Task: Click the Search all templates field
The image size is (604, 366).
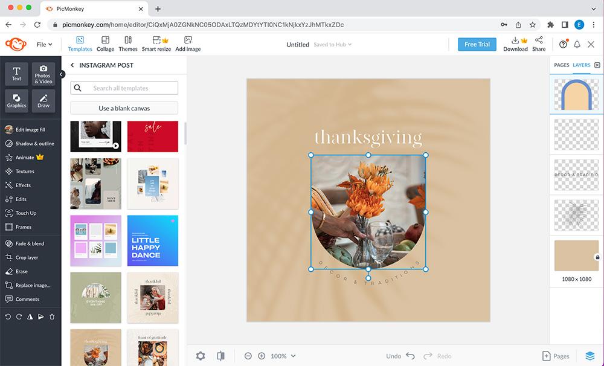Action: coord(124,88)
